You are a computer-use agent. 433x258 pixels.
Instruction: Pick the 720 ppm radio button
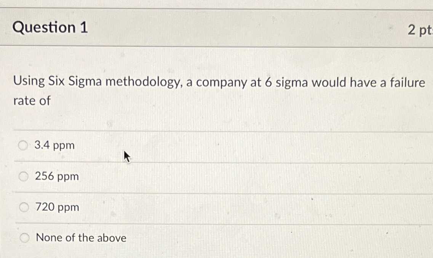click(x=24, y=207)
